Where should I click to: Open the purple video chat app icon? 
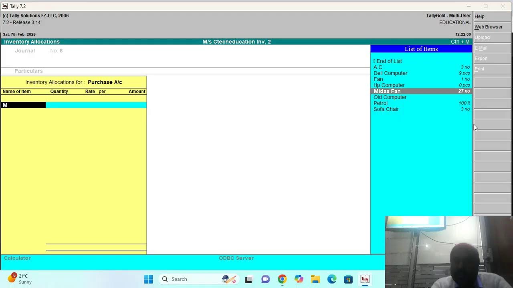265,279
